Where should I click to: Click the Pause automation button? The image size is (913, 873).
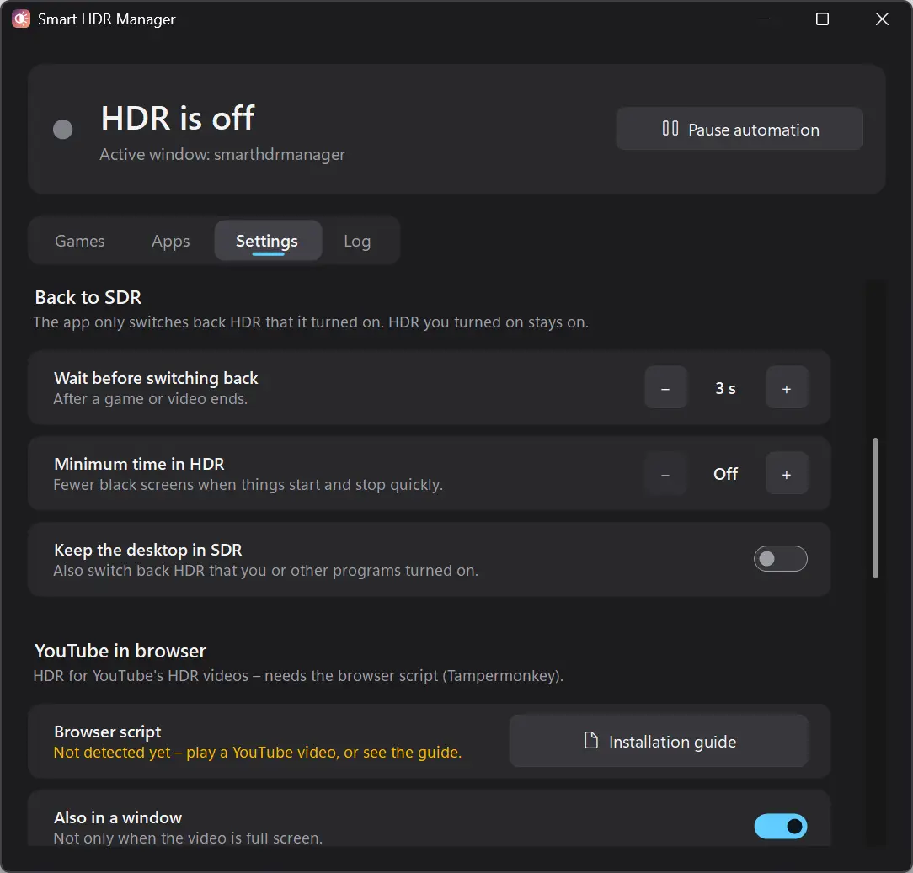pos(739,129)
